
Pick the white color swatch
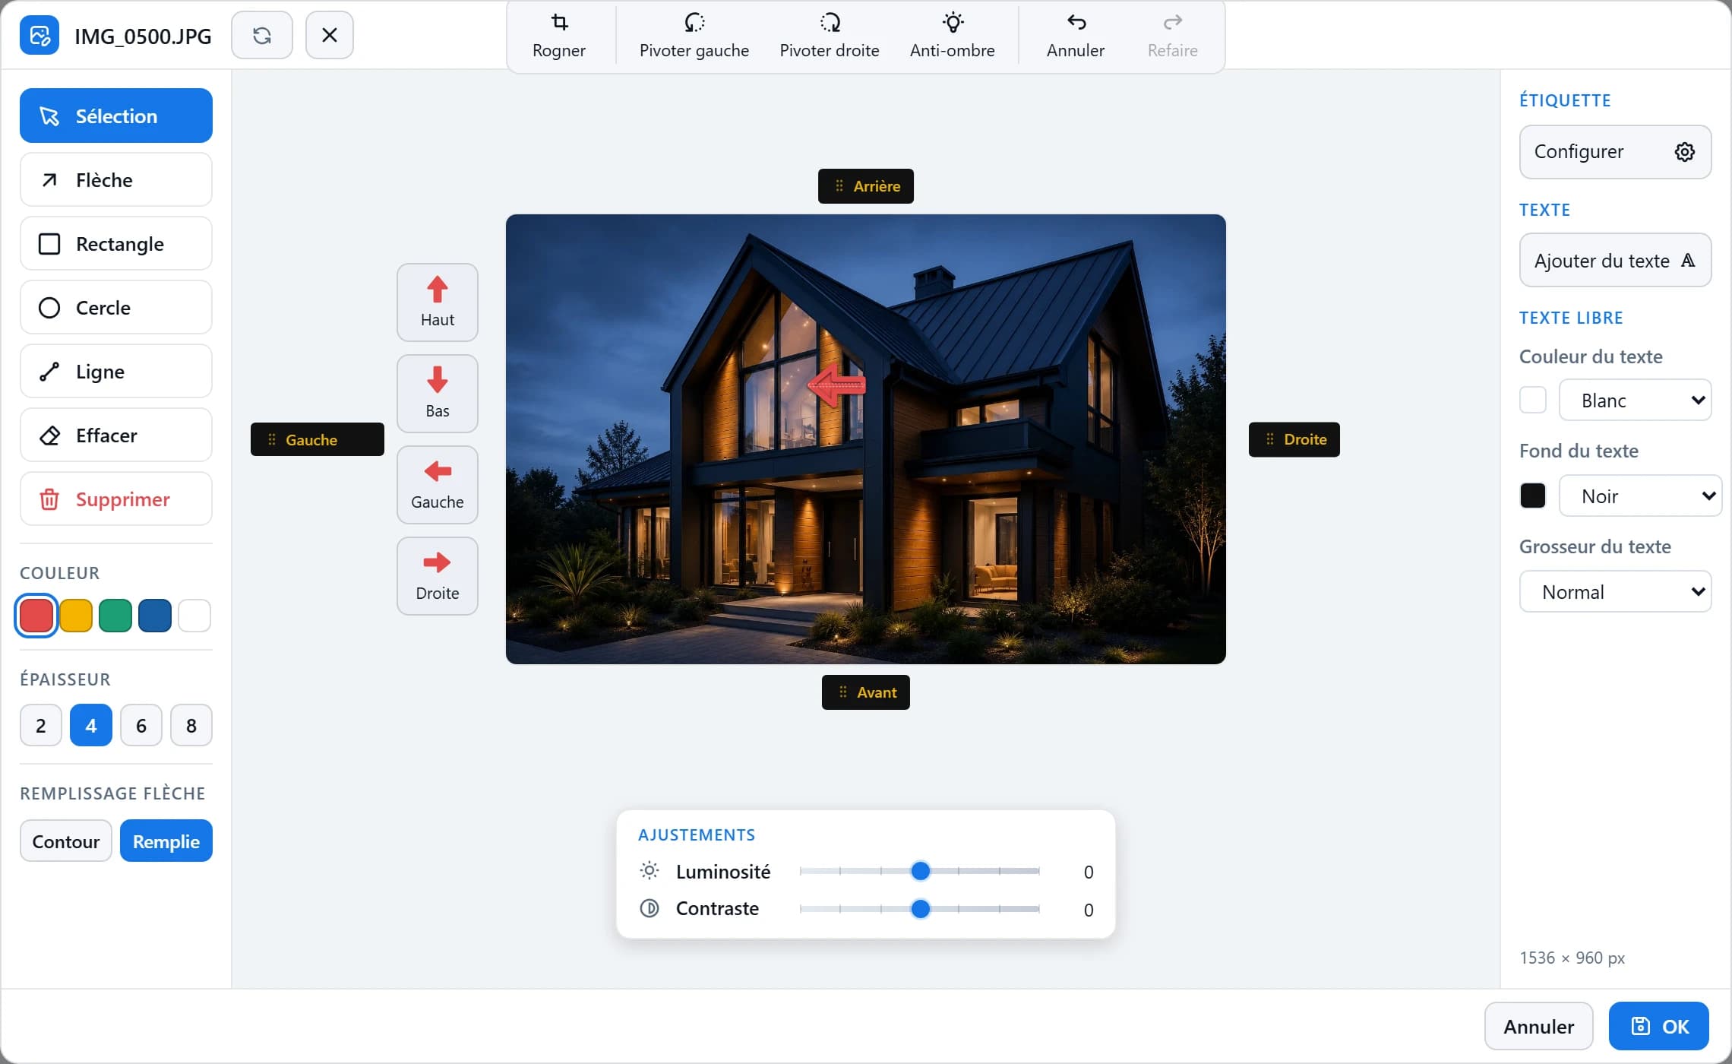[194, 616]
